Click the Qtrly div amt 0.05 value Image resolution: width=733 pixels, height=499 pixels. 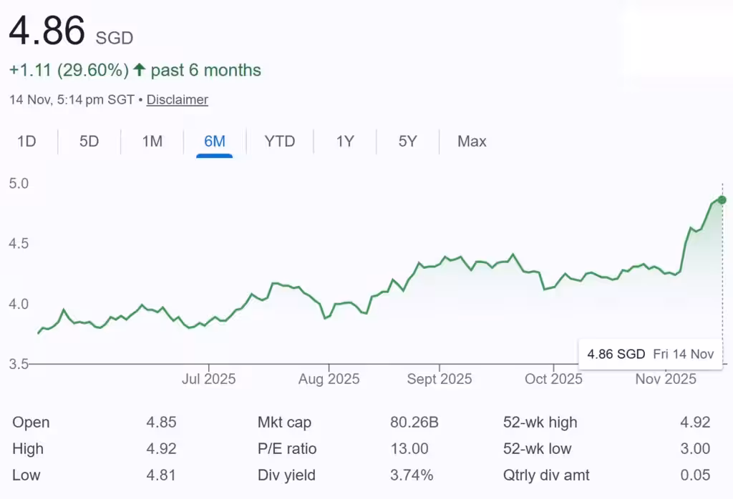click(x=694, y=475)
